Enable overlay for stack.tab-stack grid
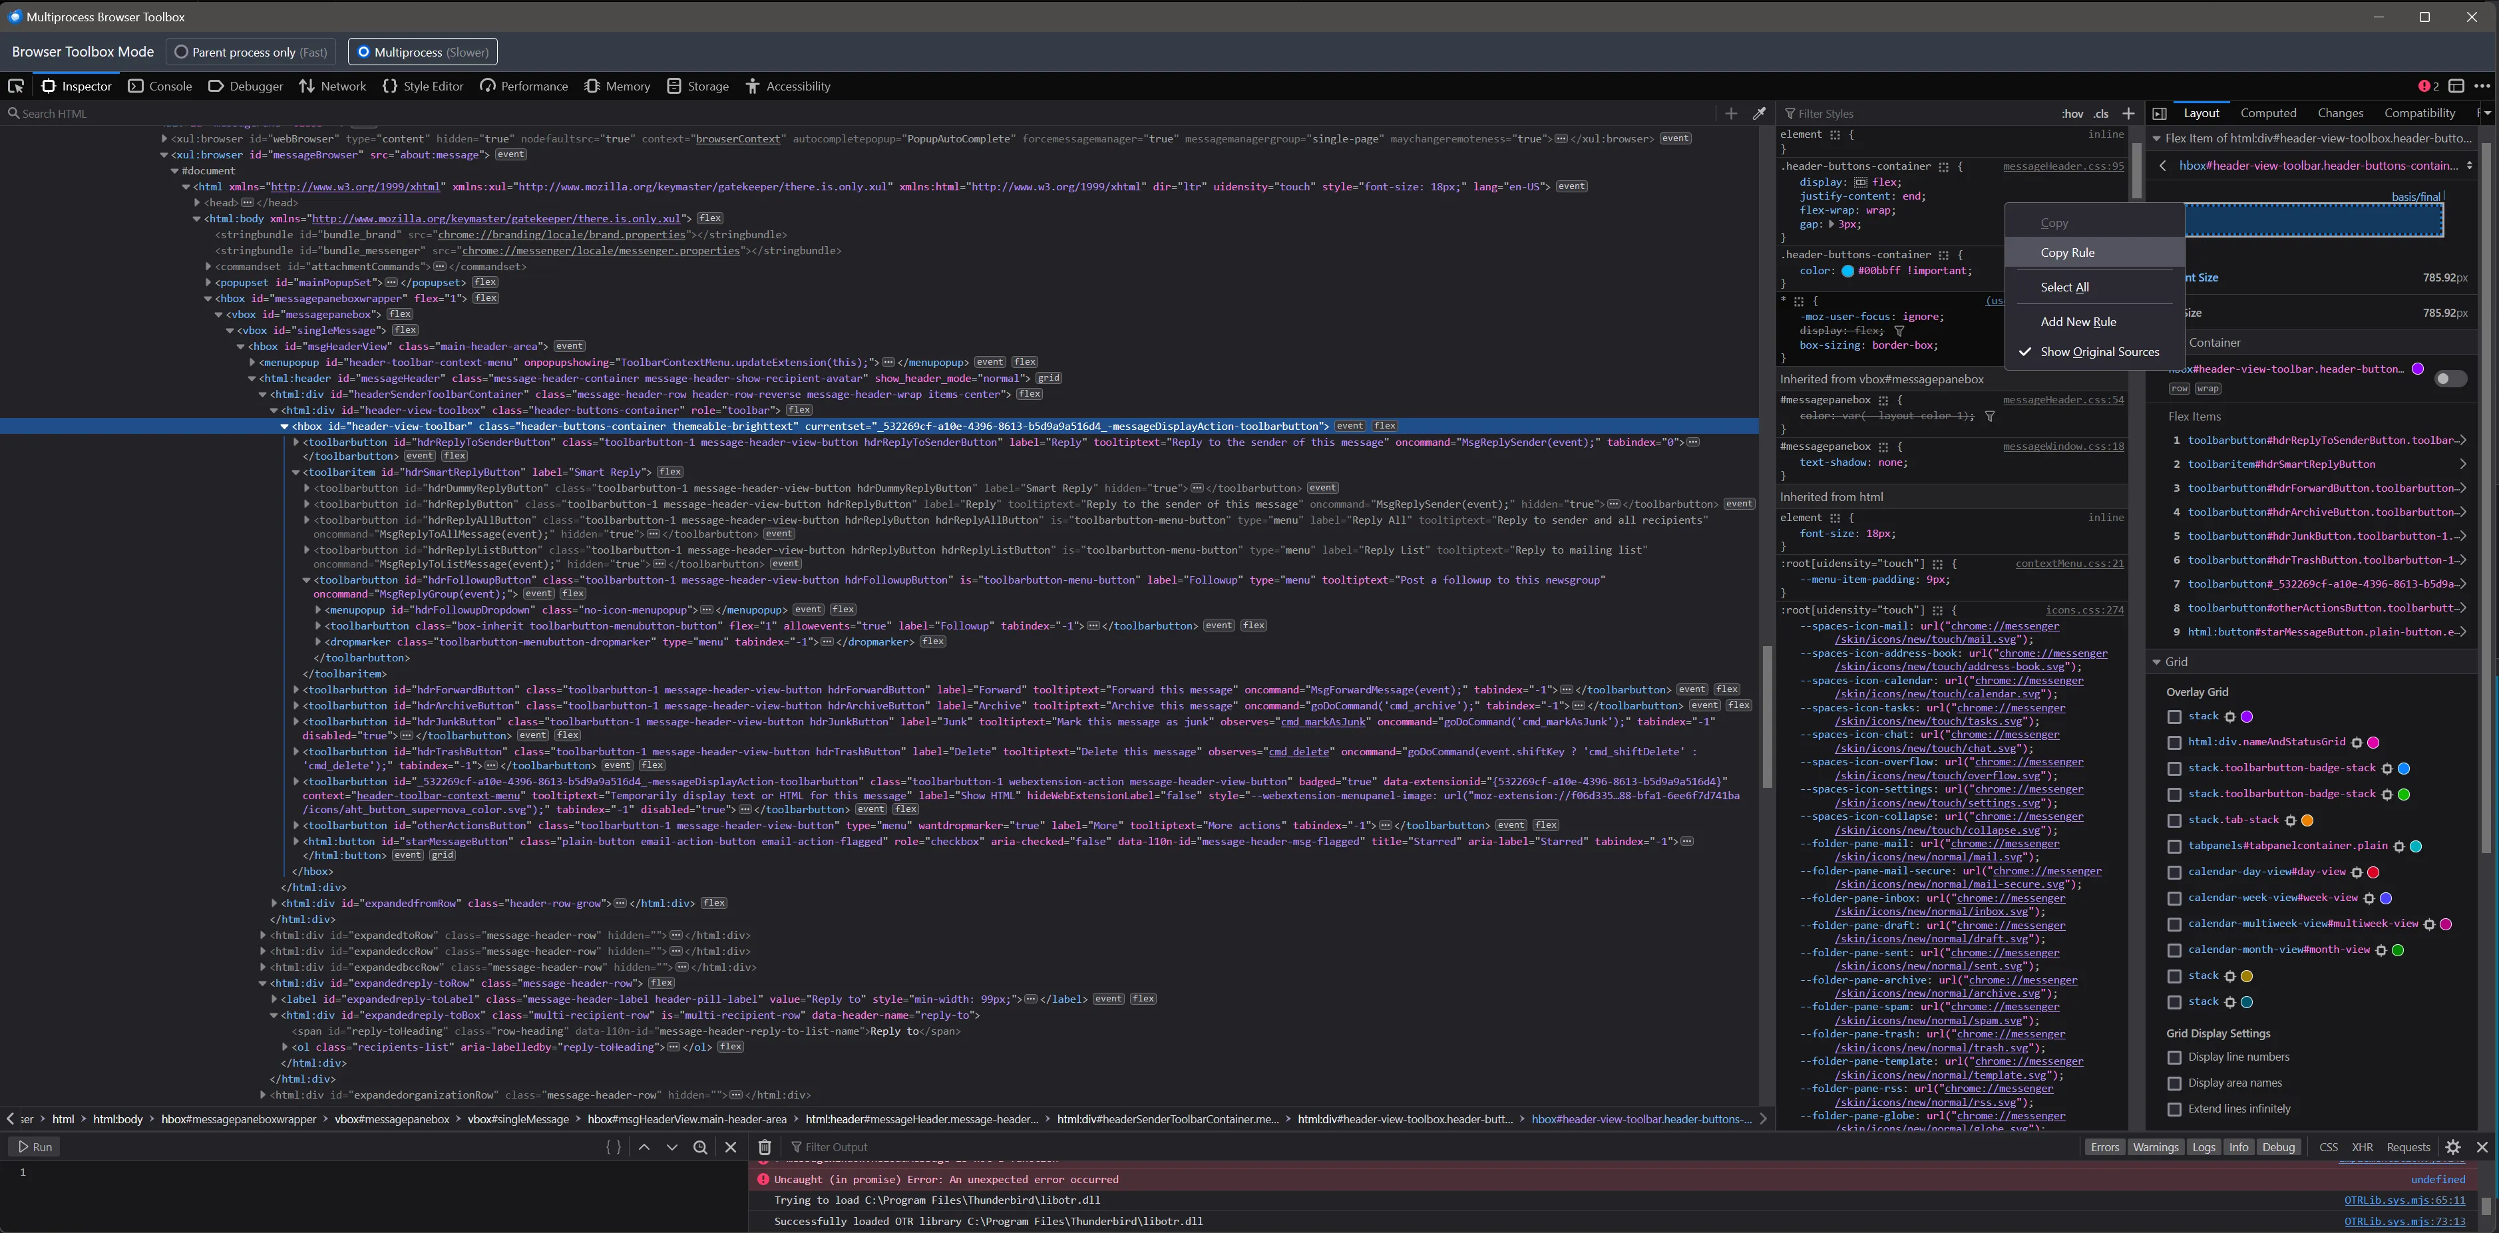 [x=2174, y=820]
